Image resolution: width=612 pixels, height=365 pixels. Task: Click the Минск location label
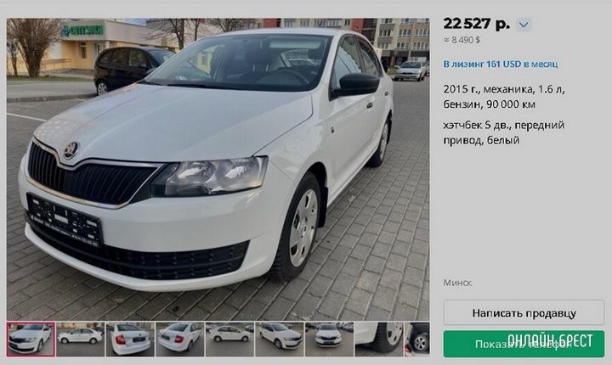(457, 283)
